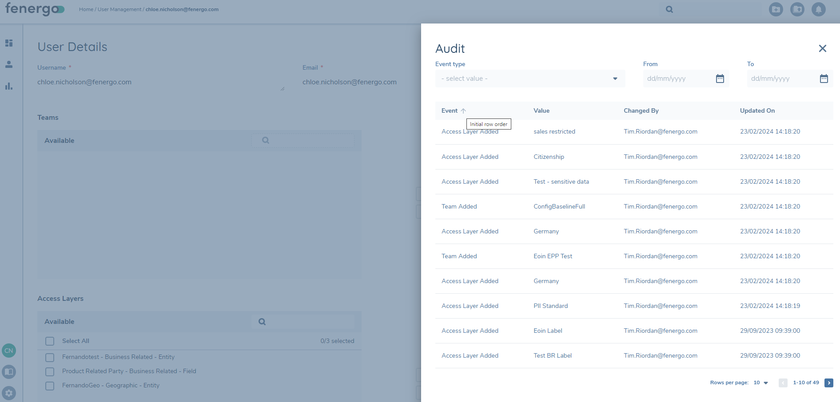The image size is (840, 402).
Task: Select the dashboard grid icon in the sidebar
Action: coord(8,43)
